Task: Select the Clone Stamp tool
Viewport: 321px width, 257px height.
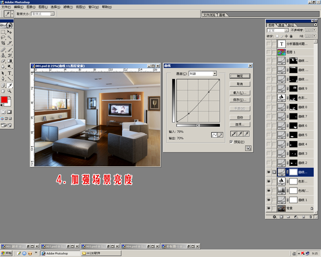Action: 3,55
